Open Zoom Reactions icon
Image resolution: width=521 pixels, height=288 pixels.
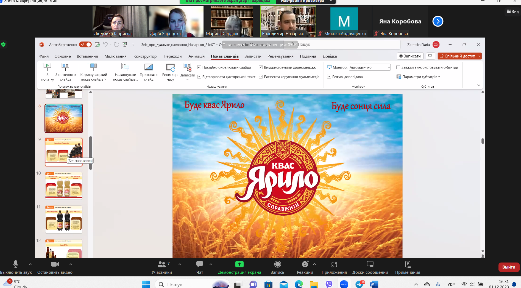click(x=305, y=264)
